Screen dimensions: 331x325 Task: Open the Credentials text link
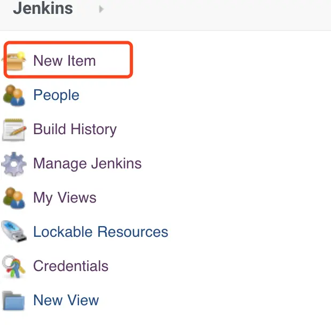pyautogui.click(x=70, y=266)
